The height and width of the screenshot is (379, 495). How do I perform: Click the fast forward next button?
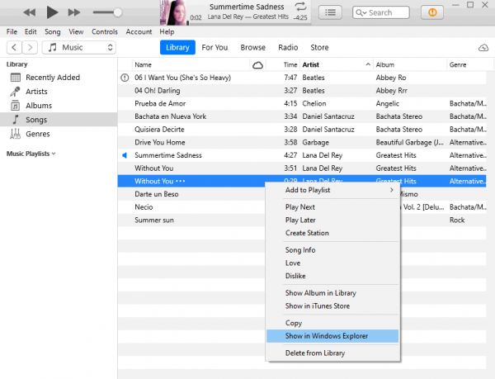coord(74,12)
